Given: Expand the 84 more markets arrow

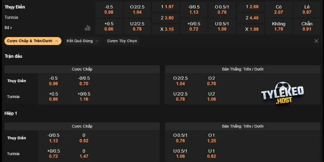Looking at the screenshot, I should pos(8,28).
